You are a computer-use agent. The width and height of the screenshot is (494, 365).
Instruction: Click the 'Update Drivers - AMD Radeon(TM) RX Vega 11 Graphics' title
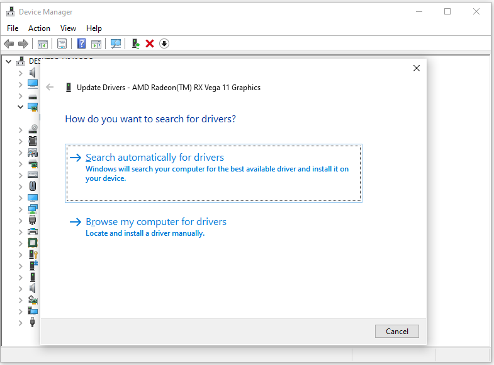(x=169, y=88)
